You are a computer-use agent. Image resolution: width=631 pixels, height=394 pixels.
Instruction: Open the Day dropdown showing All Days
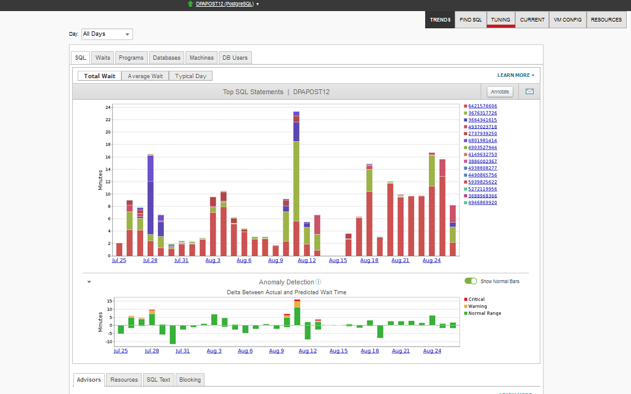(x=107, y=34)
